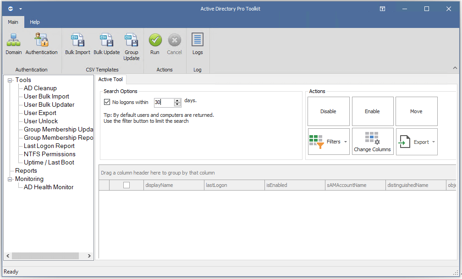This screenshot has width=462, height=279.
Task: Click into the days number field
Action: click(x=164, y=102)
